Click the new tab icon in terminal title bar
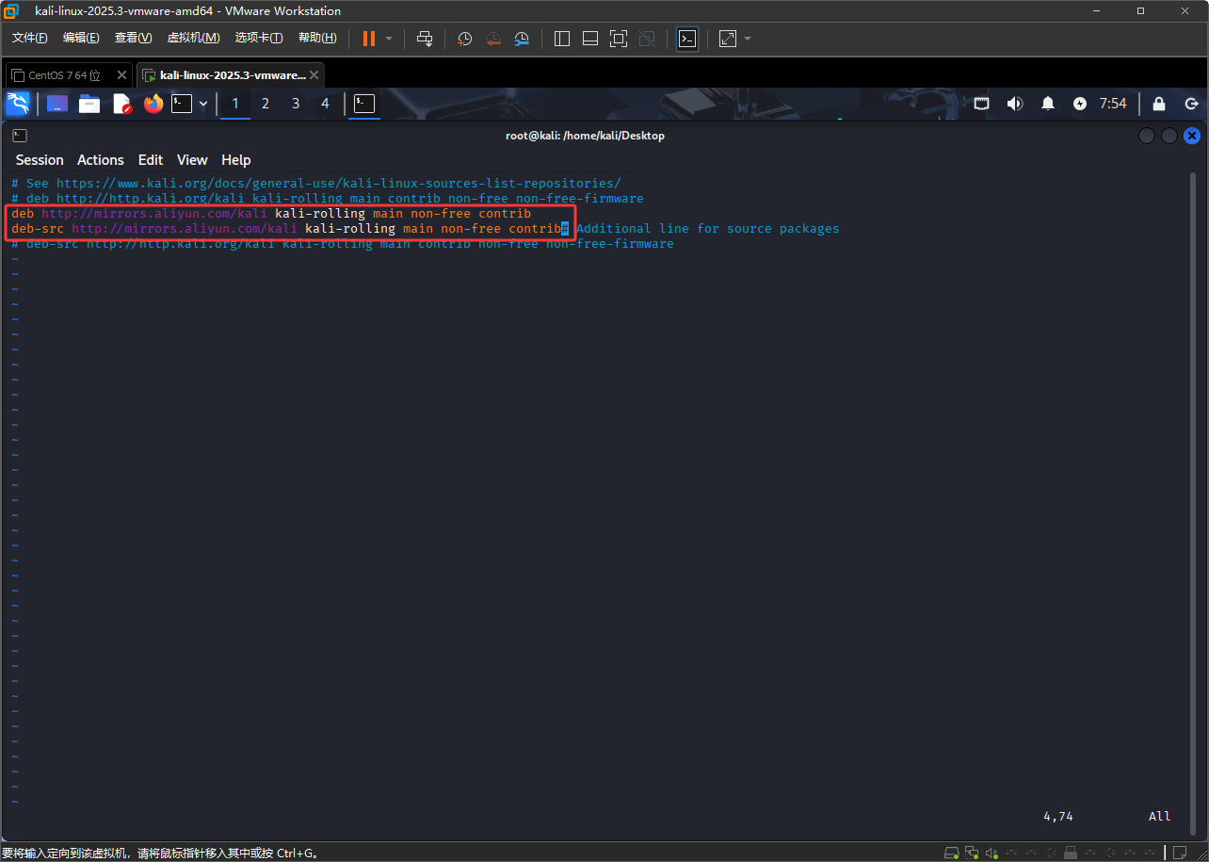Image resolution: width=1209 pixels, height=862 pixels. pos(20,136)
